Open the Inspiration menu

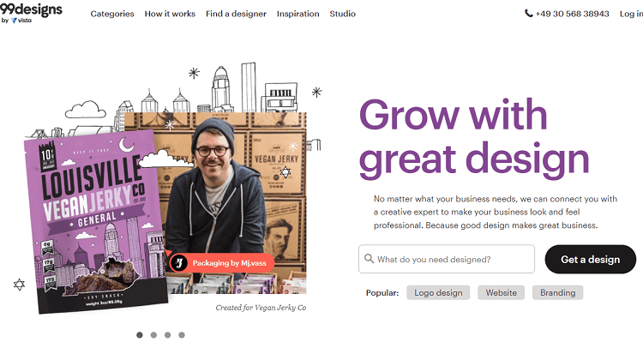point(297,14)
